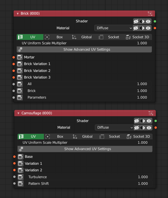The image size is (168, 198).
Task: Click the Variation 1 slot icon in Camouflage
Action: tap(20, 163)
